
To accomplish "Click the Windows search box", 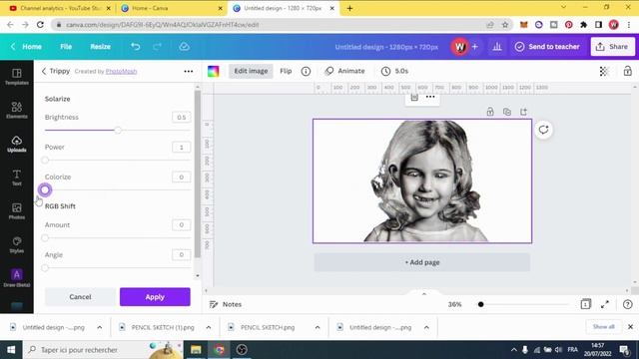I will (102, 350).
